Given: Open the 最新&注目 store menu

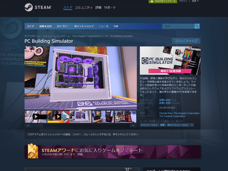Looking at the screenshot, I should pyautogui.click(x=45, y=26).
